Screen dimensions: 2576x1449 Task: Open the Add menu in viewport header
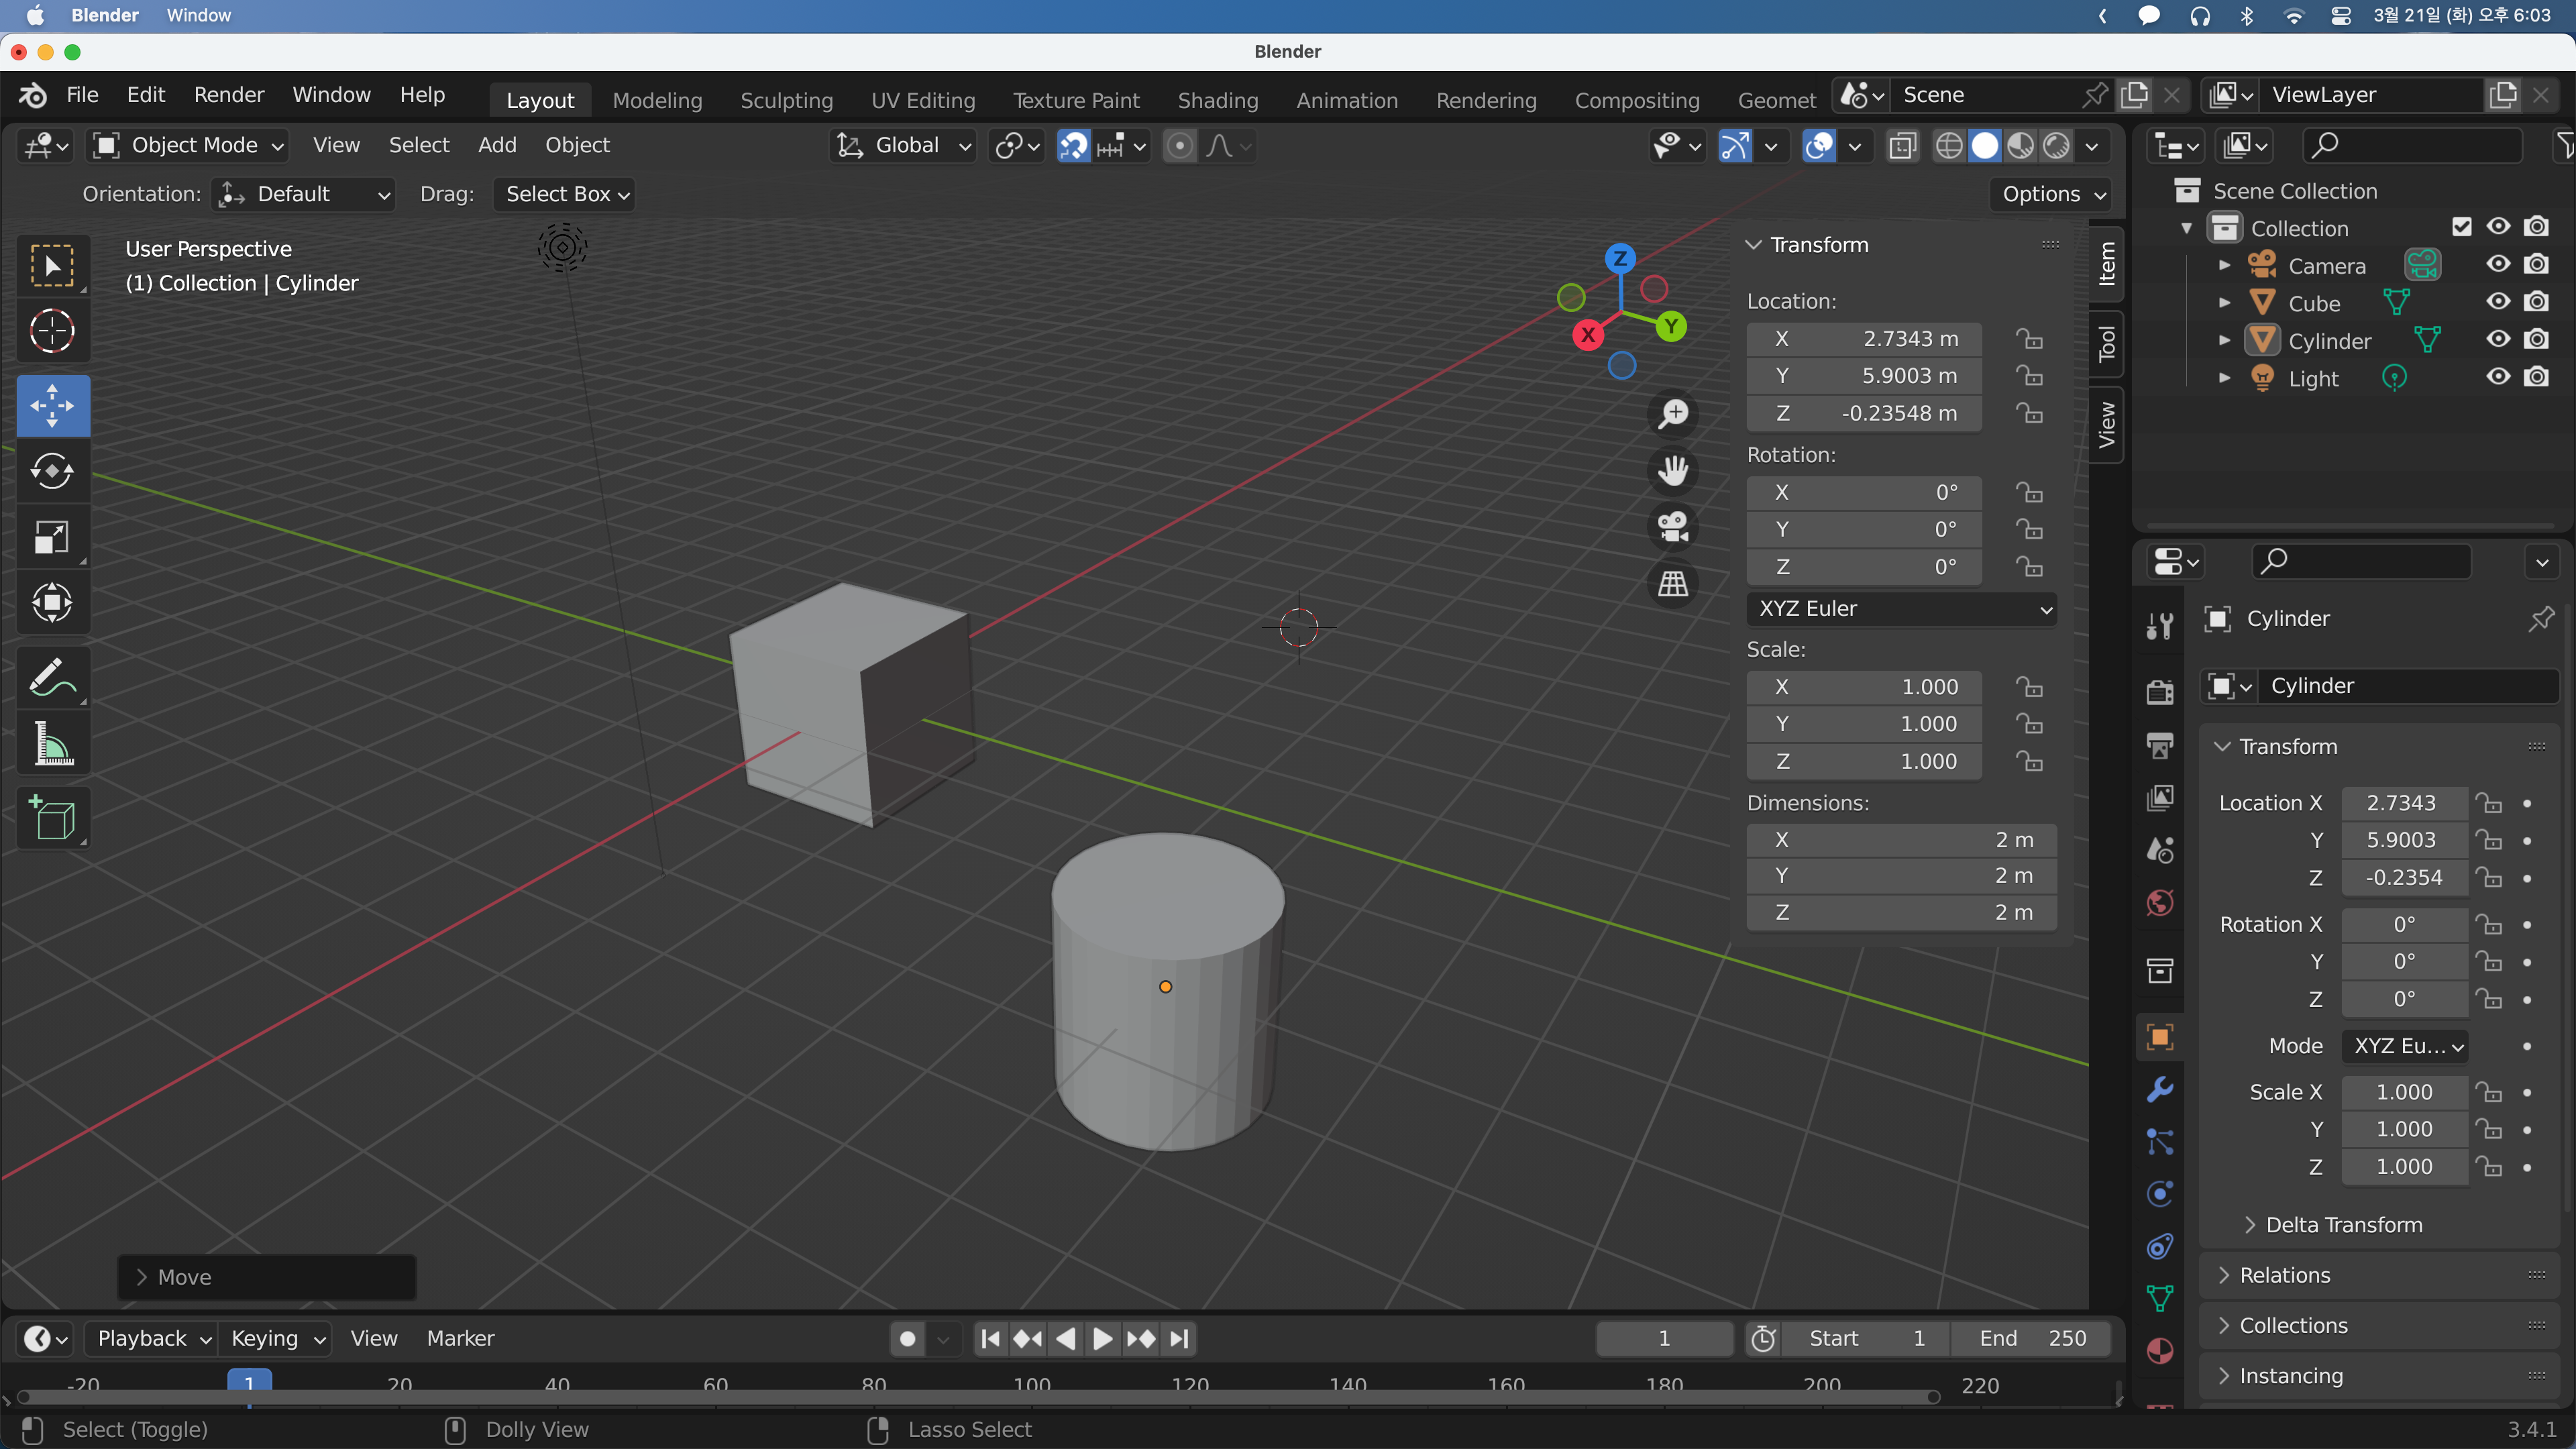click(x=497, y=146)
